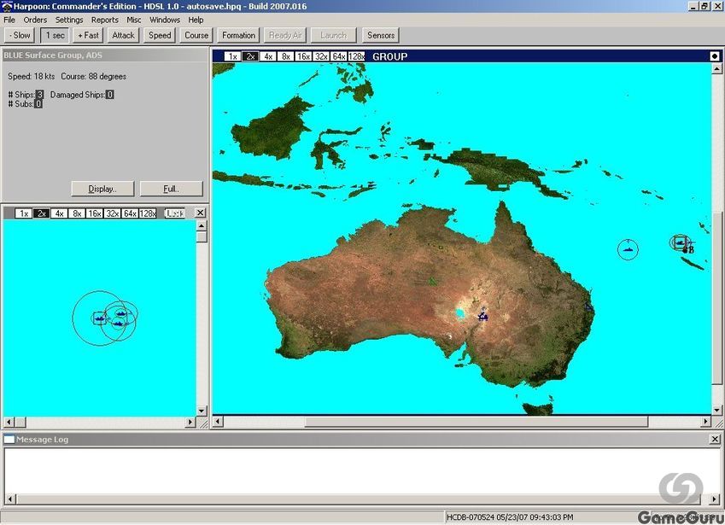
Task: Click the unit window vertical scrollbar thumb
Action: (202, 237)
